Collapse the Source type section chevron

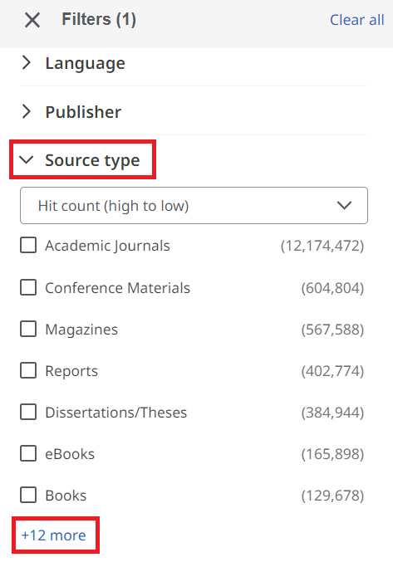27,159
